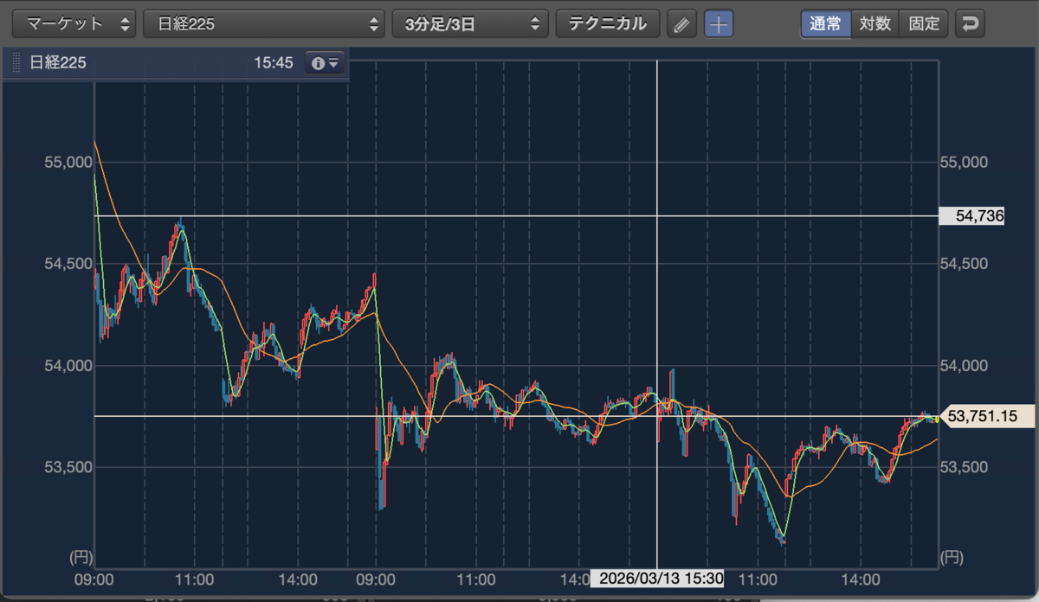The width and height of the screenshot is (1039, 602).
Task: Select the pencil drawing tool icon
Action: coord(682,23)
